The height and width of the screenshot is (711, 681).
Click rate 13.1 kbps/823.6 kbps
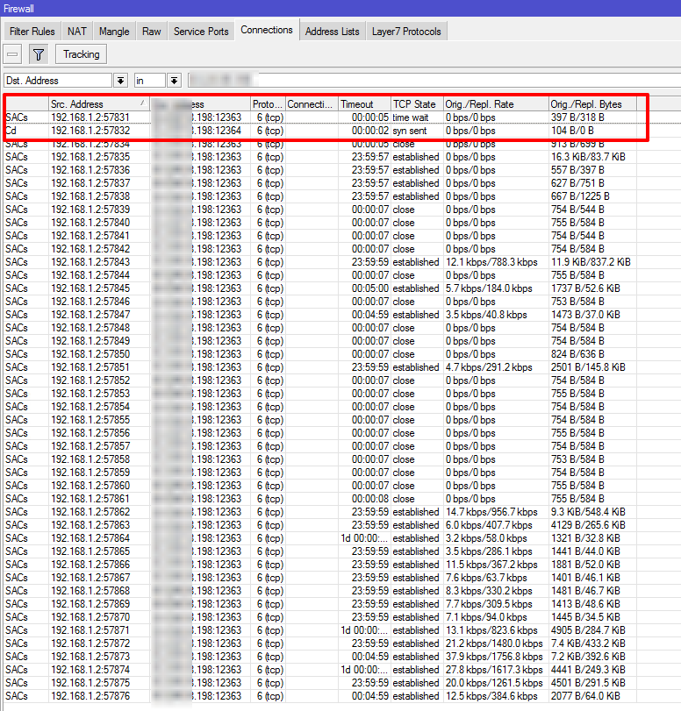point(491,630)
